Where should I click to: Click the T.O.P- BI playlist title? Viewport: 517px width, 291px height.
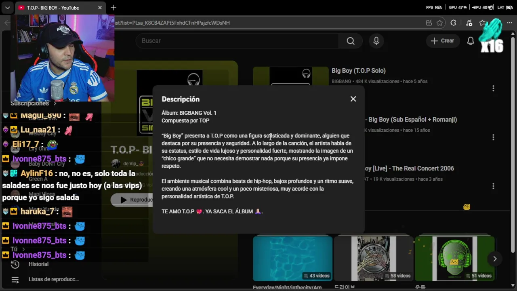click(x=131, y=150)
